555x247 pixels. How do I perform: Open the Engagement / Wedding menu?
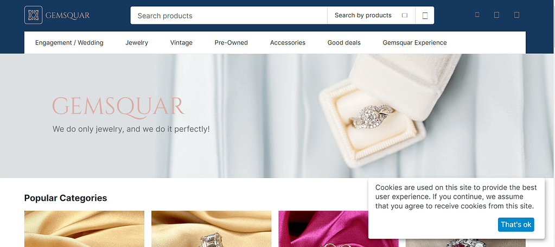[x=69, y=42]
